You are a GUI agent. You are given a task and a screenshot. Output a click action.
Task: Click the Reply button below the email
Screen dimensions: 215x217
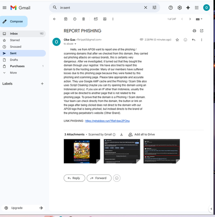coord(75,178)
